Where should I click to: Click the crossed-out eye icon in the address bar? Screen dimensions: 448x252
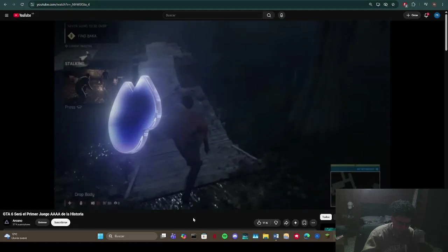coord(386,5)
